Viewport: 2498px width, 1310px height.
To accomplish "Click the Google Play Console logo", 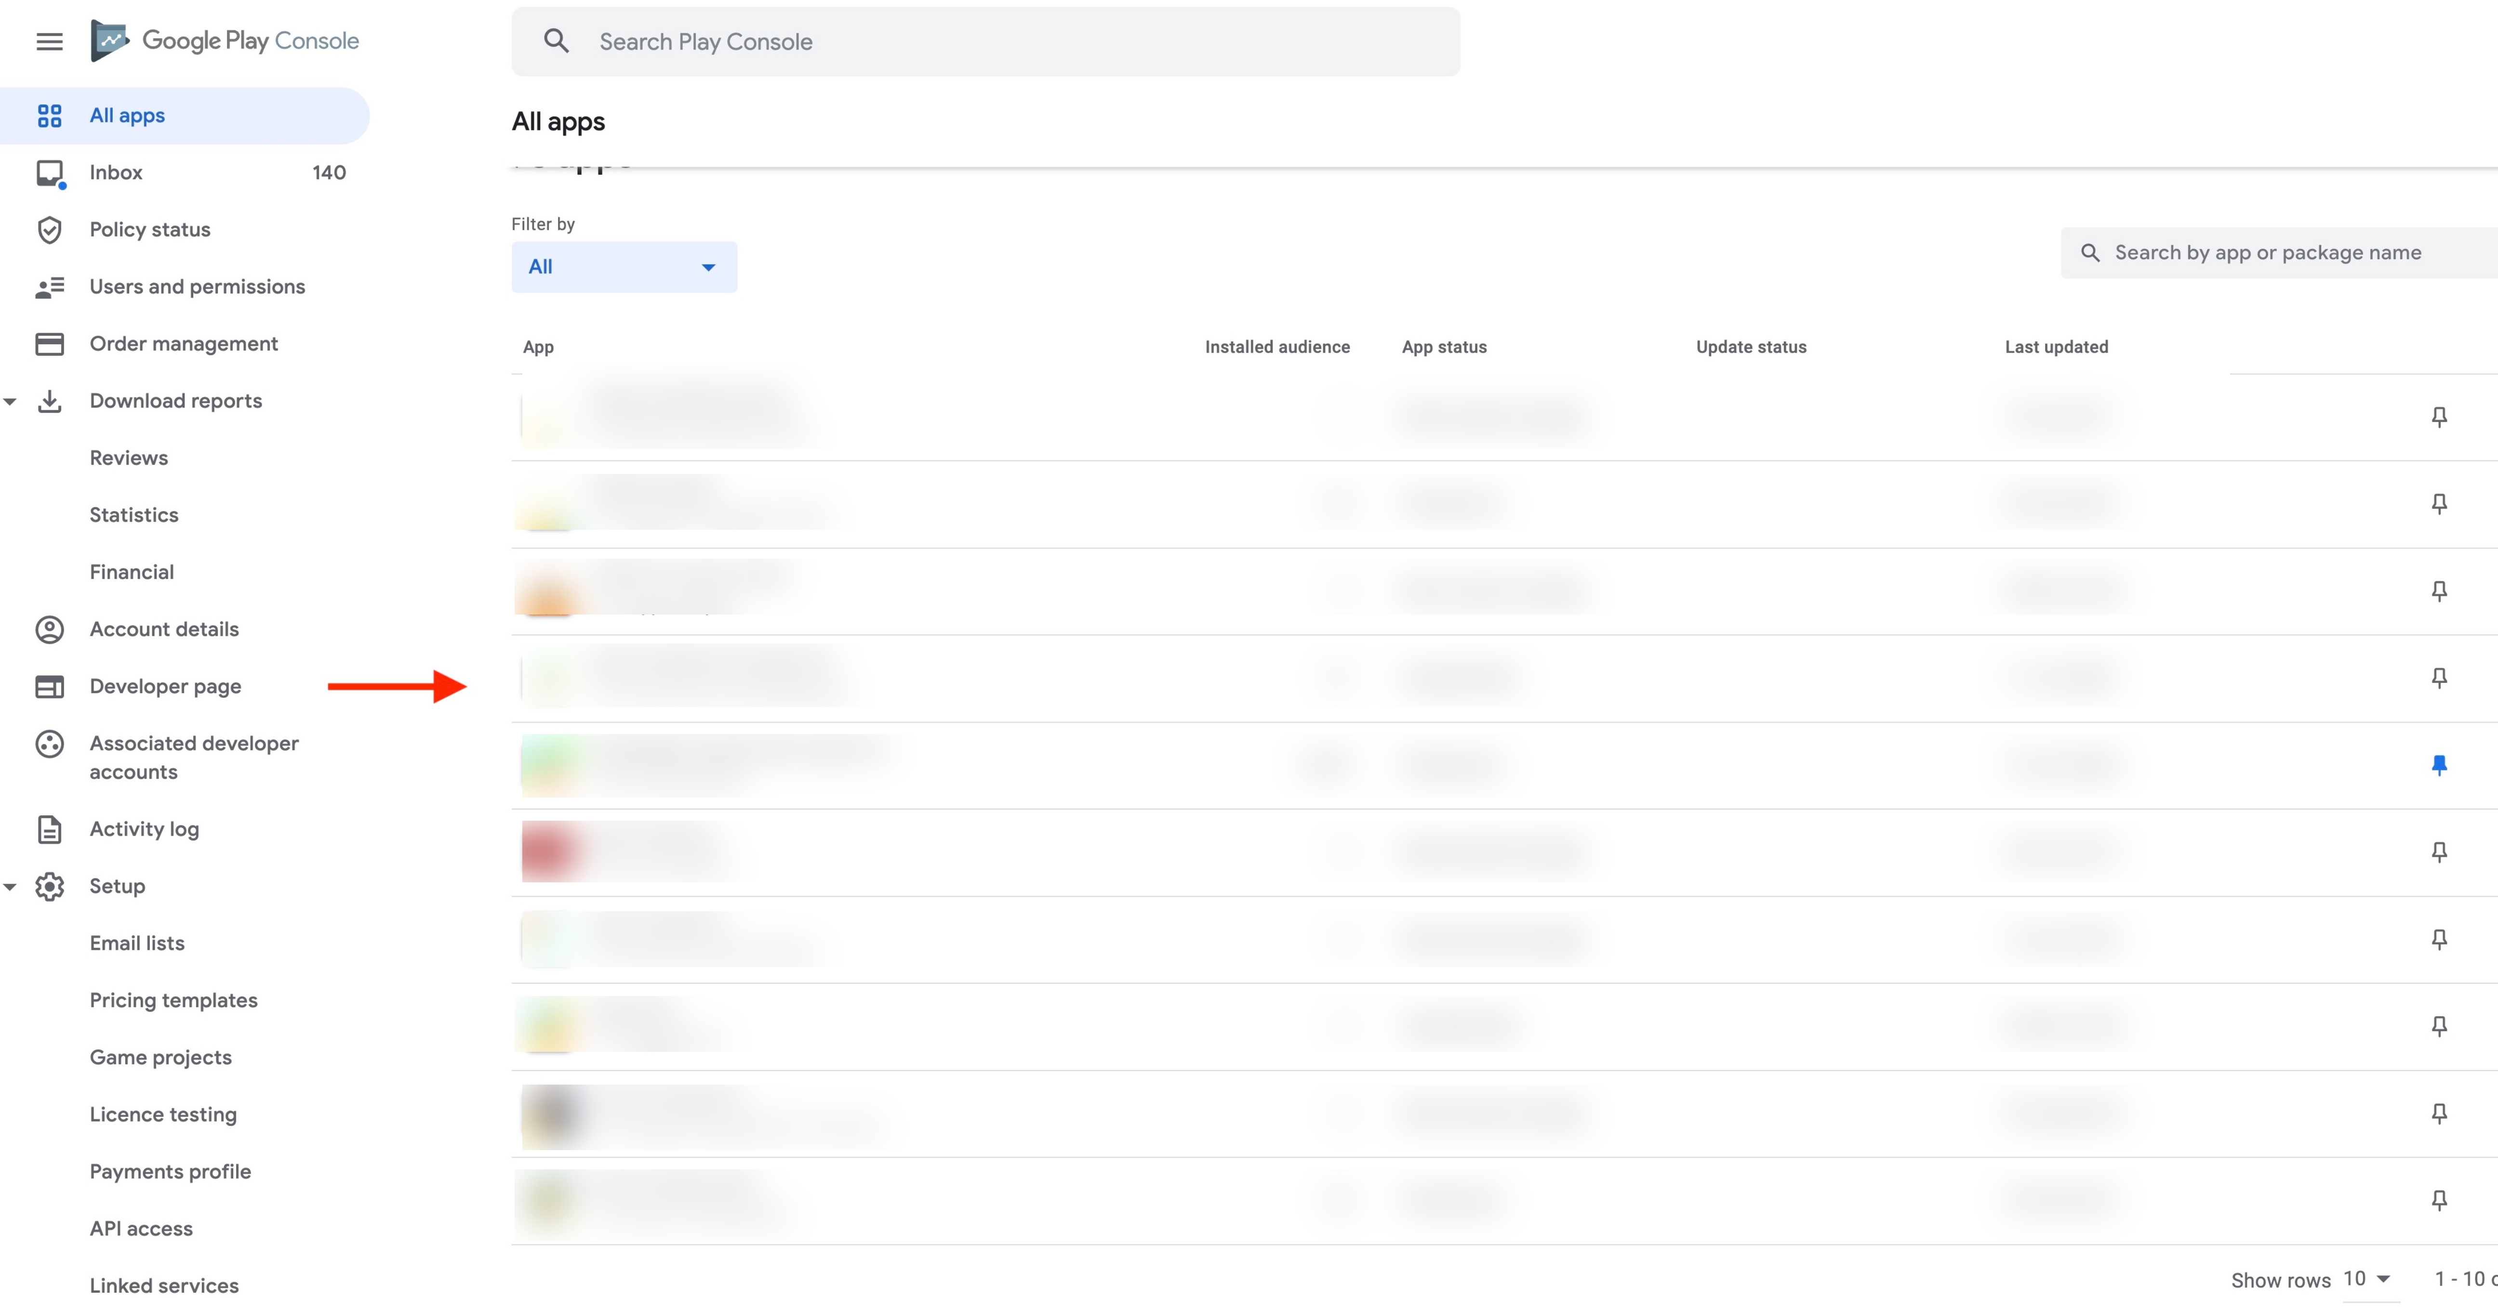I will point(225,40).
